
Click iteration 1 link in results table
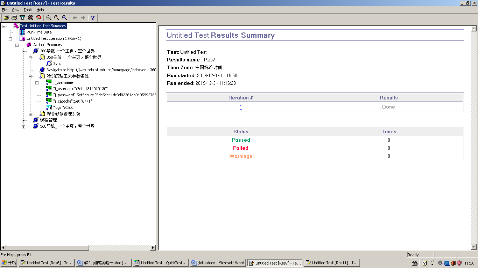coord(241,107)
